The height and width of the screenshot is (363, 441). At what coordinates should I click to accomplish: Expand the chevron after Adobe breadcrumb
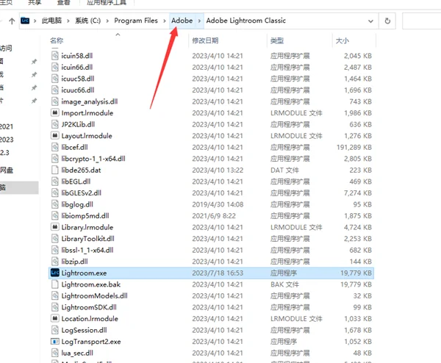(x=199, y=21)
